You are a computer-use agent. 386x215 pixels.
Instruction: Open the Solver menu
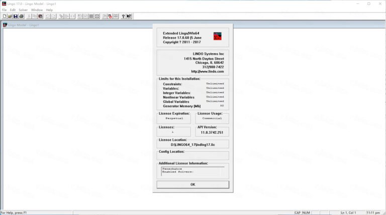point(23,10)
